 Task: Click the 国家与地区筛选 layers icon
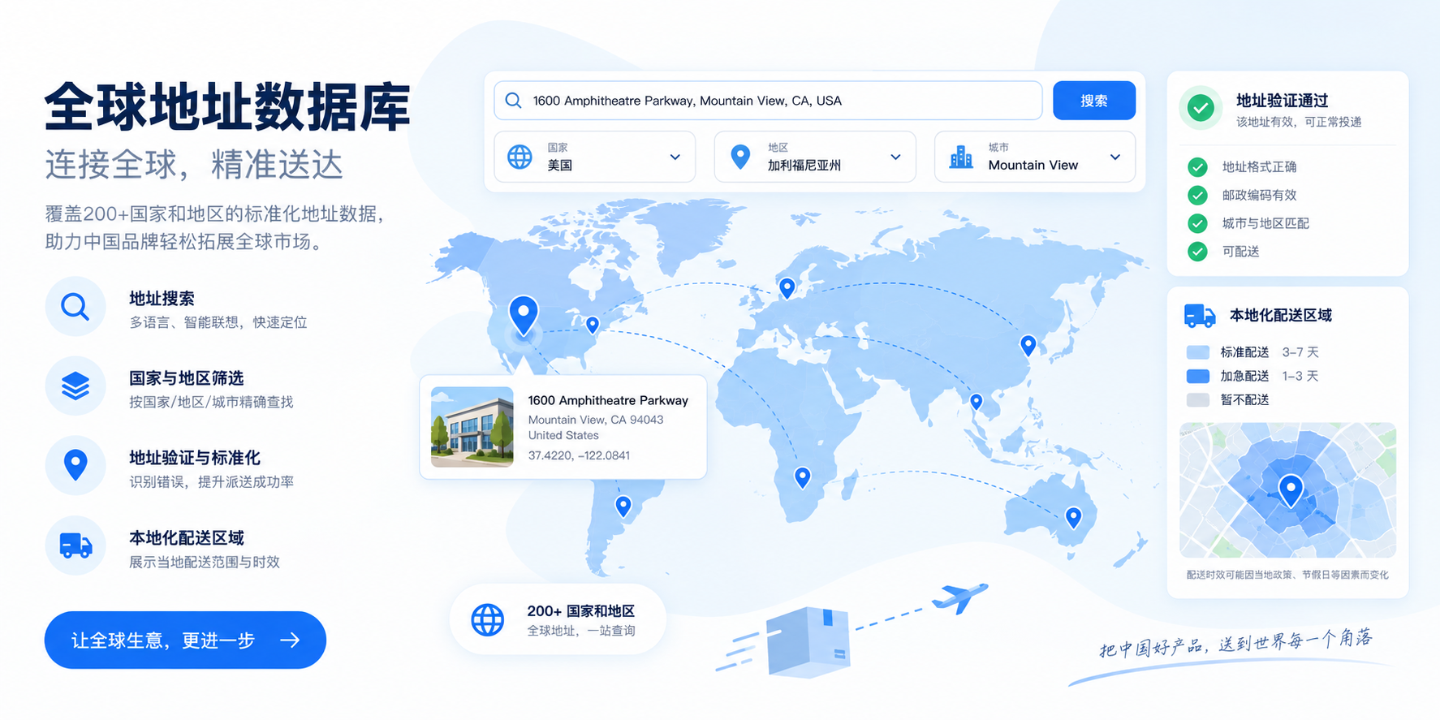click(x=75, y=386)
